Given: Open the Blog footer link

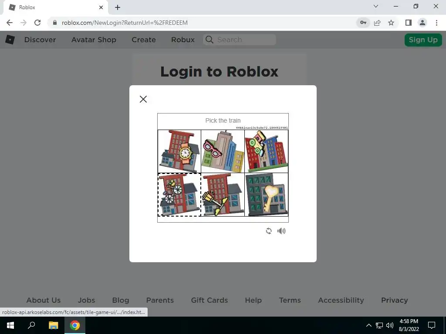Looking at the screenshot, I should click(121, 300).
